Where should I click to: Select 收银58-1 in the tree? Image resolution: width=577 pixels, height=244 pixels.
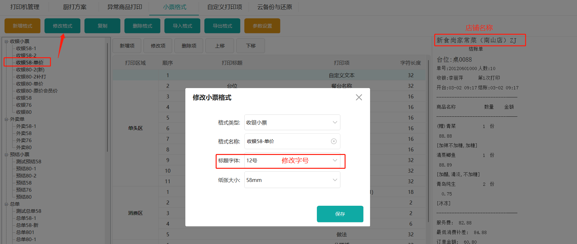point(26,49)
